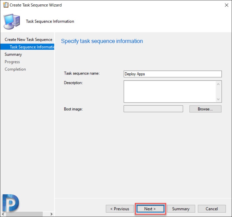
Task: Click the sidebar left scroll arrow
Action: point(3,214)
